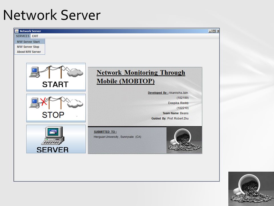Click the name 'Deepika Reddy'
The image size is (274, 206).
tap(178, 103)
